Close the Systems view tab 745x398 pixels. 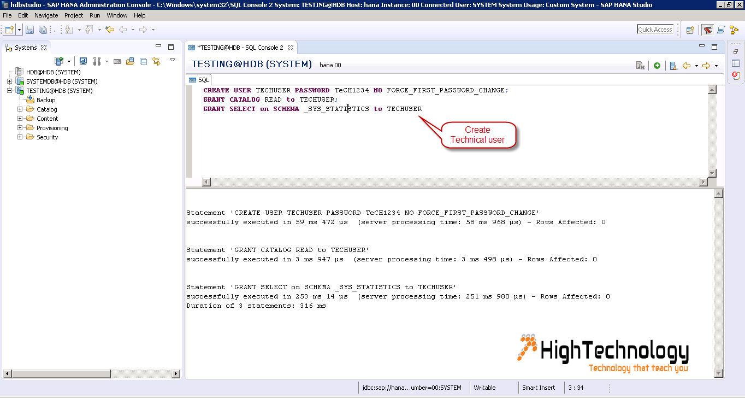(x=44, y=48)
